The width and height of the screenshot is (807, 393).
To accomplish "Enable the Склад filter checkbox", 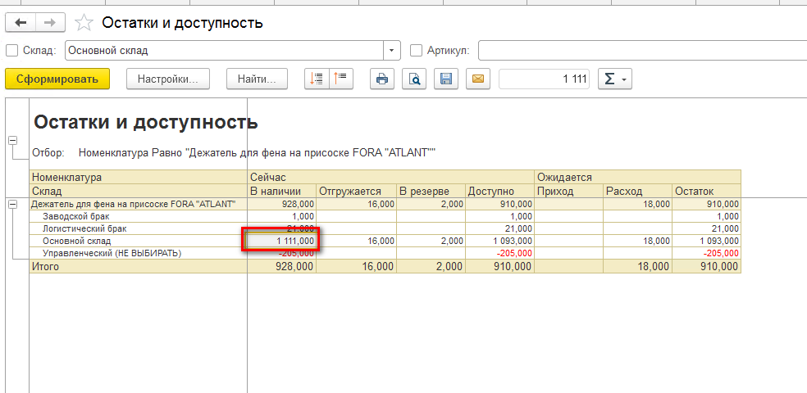I will point(11,51).
